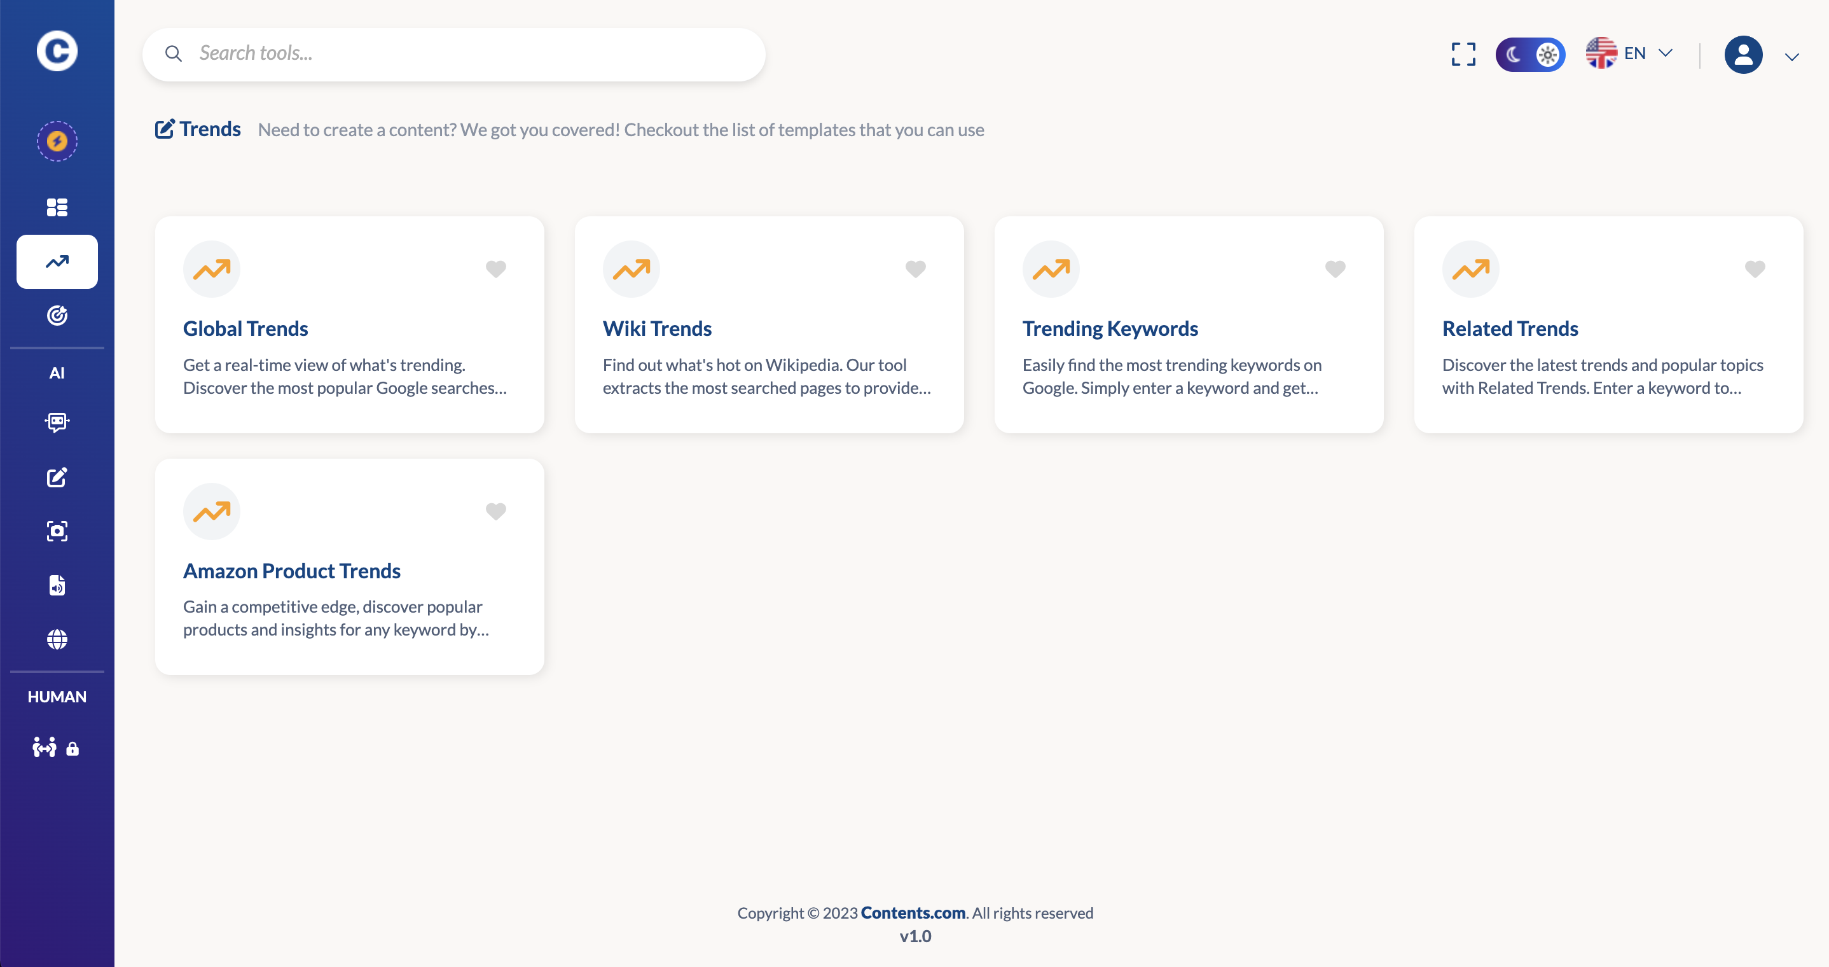1829x967 pixels.
Task: Open the globe translation icon in sidebar
Action: coord(57,639)
